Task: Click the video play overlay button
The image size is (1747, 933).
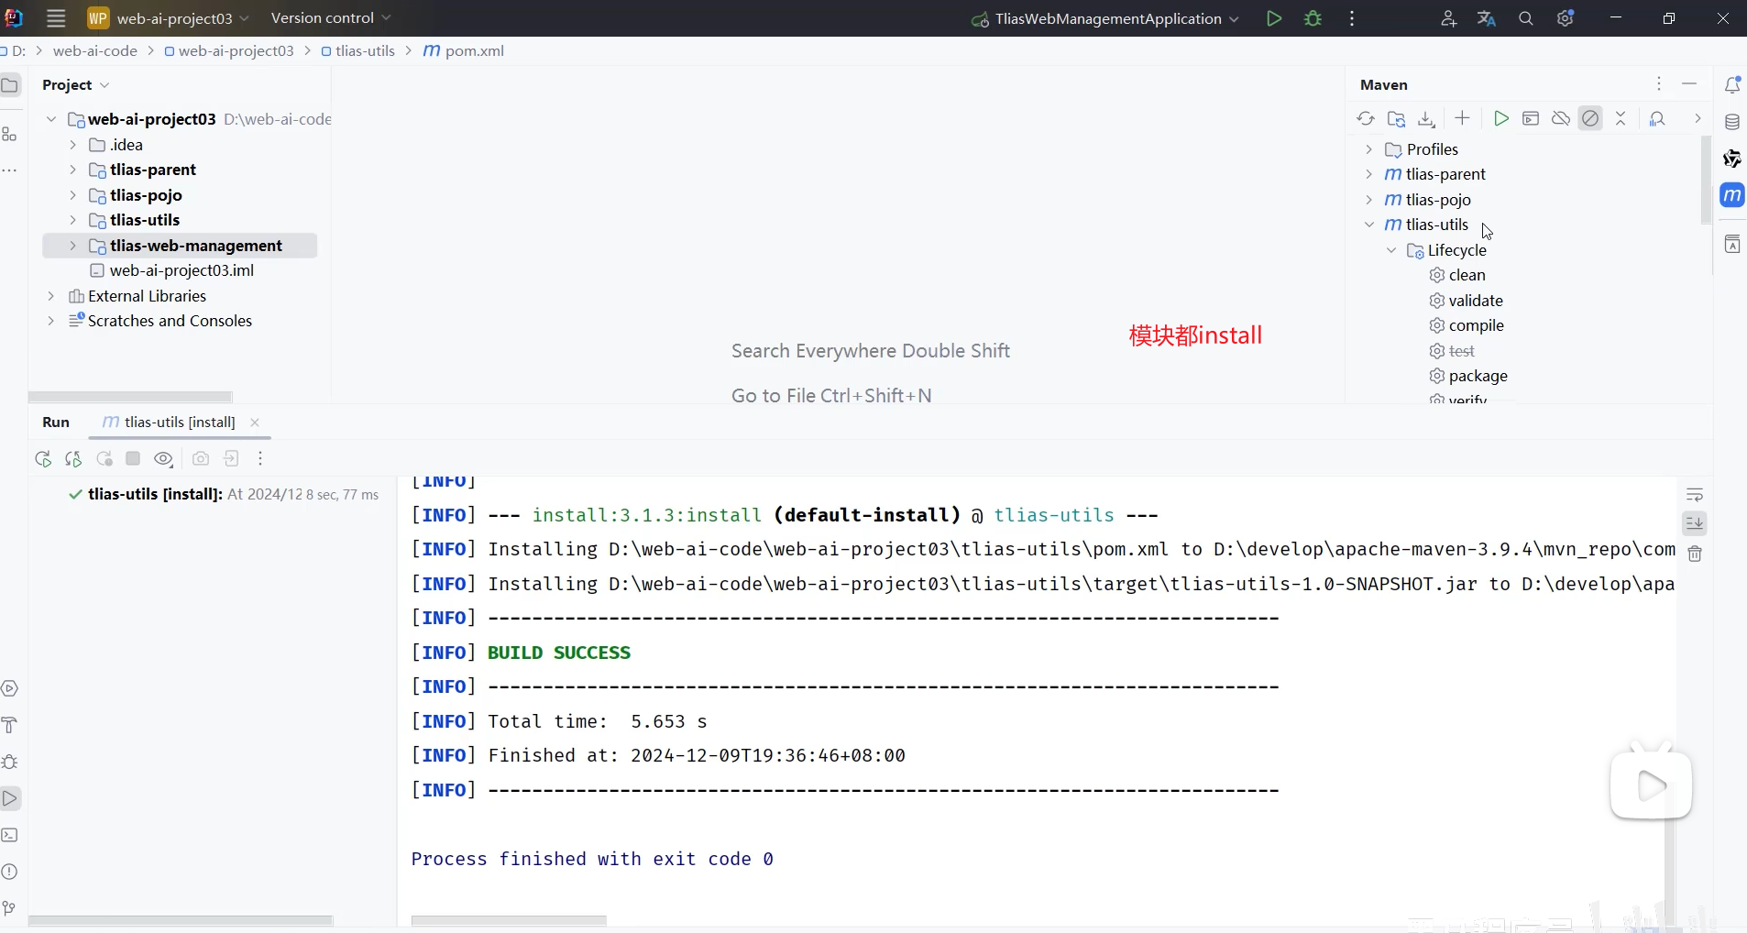Action: click(x=1651, y=785)
